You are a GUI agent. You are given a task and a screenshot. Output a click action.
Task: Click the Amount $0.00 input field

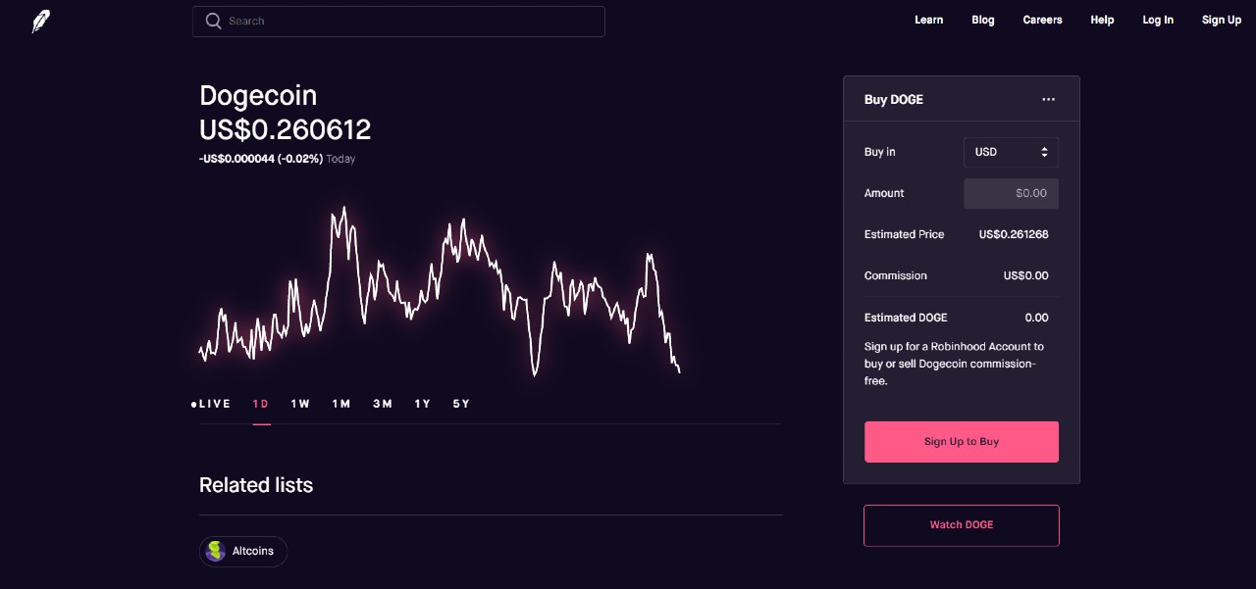(1011, 193)
